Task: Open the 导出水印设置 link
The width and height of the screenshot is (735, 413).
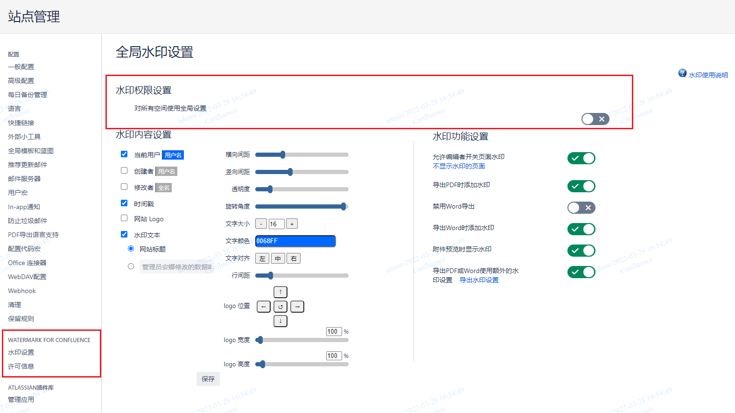Action: point(479,280)
